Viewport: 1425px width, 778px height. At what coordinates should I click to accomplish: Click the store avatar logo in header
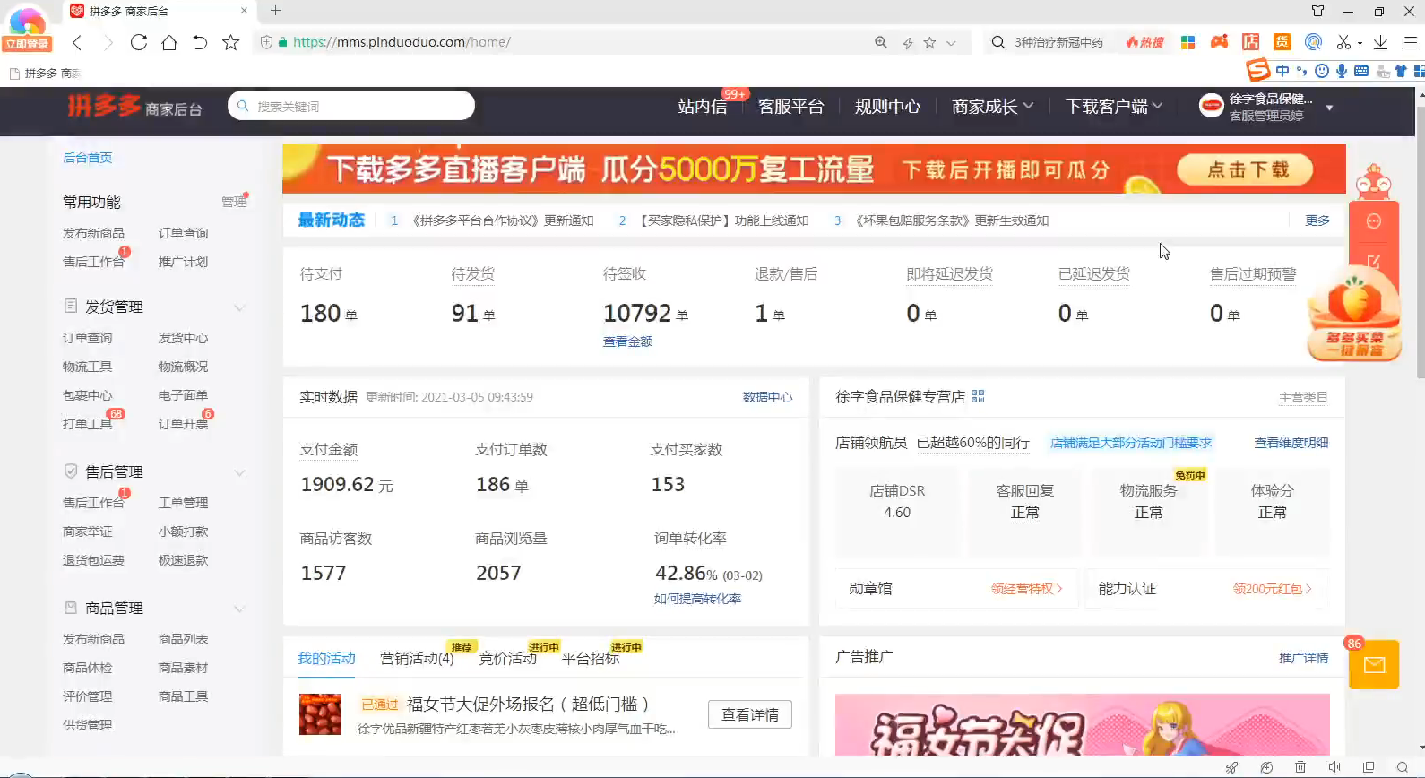[x=1211, y=106]
